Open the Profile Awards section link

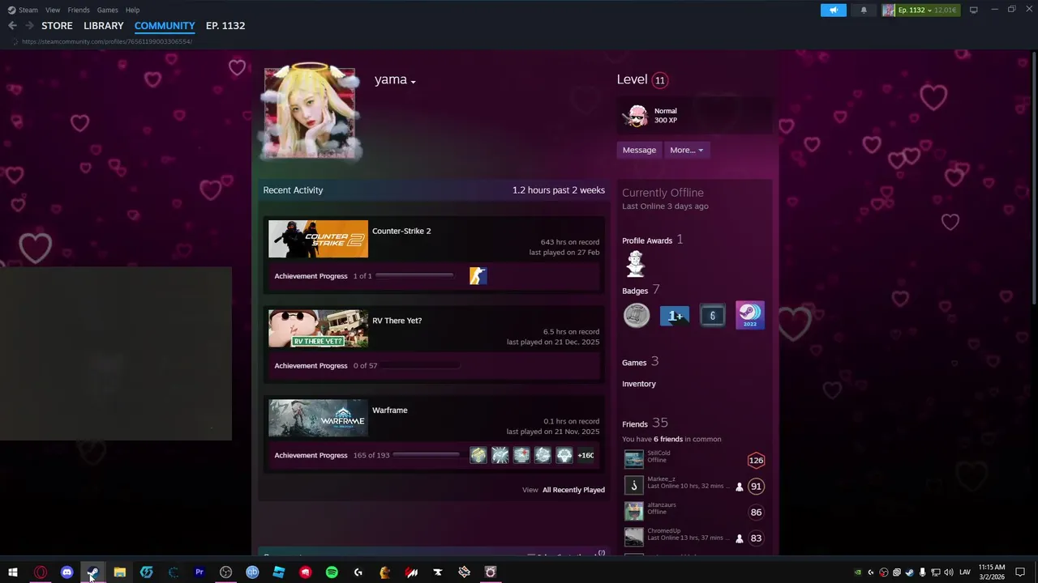click(647, 240)
